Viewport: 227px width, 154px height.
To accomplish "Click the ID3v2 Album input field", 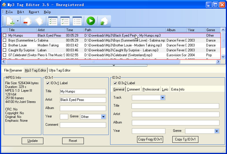I will (176, 123).
